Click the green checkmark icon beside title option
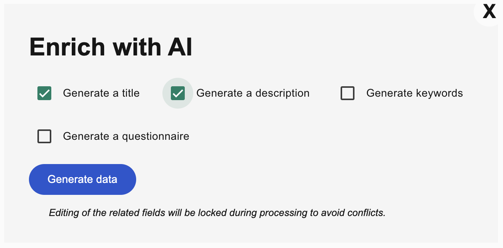This screenshot has height=248, width=503. pyautogui.click(x=44, y=93)
